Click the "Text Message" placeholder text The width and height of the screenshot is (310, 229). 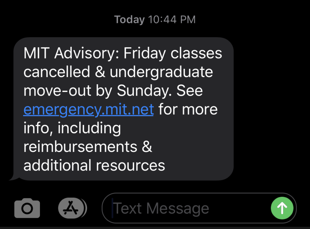pyautogui.click(x=161, y=208)
